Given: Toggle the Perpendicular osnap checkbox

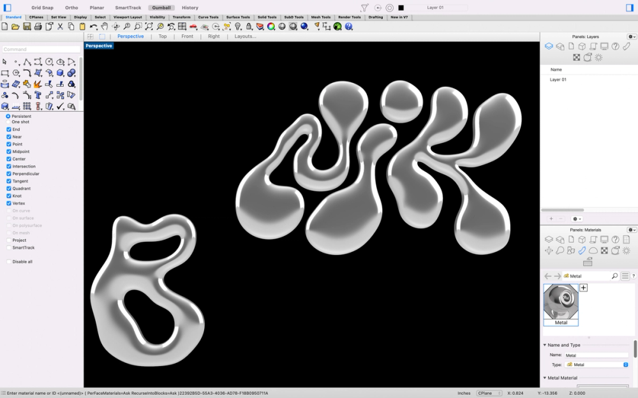Looking at the screenshot, I should tap(8, 173).
